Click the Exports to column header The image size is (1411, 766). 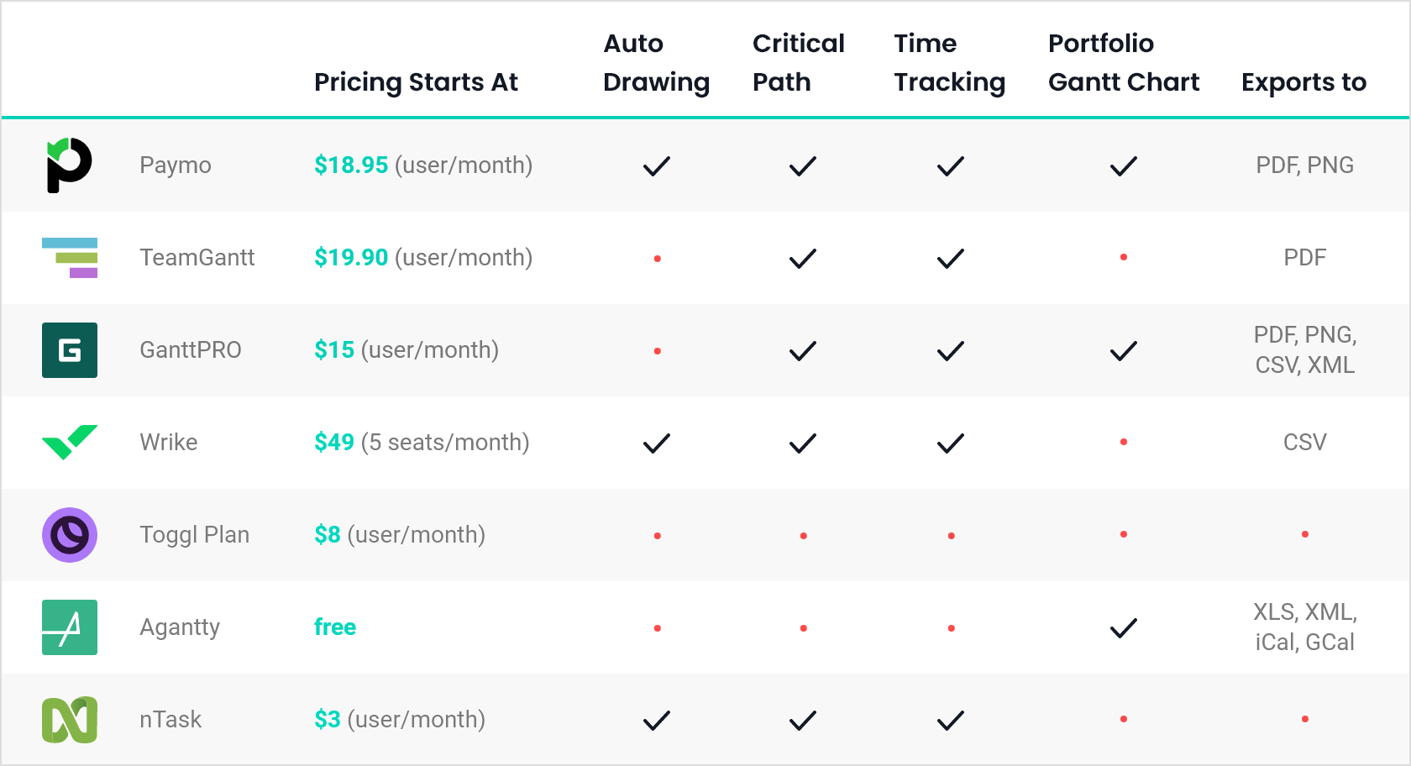[x=1303, y=82]
